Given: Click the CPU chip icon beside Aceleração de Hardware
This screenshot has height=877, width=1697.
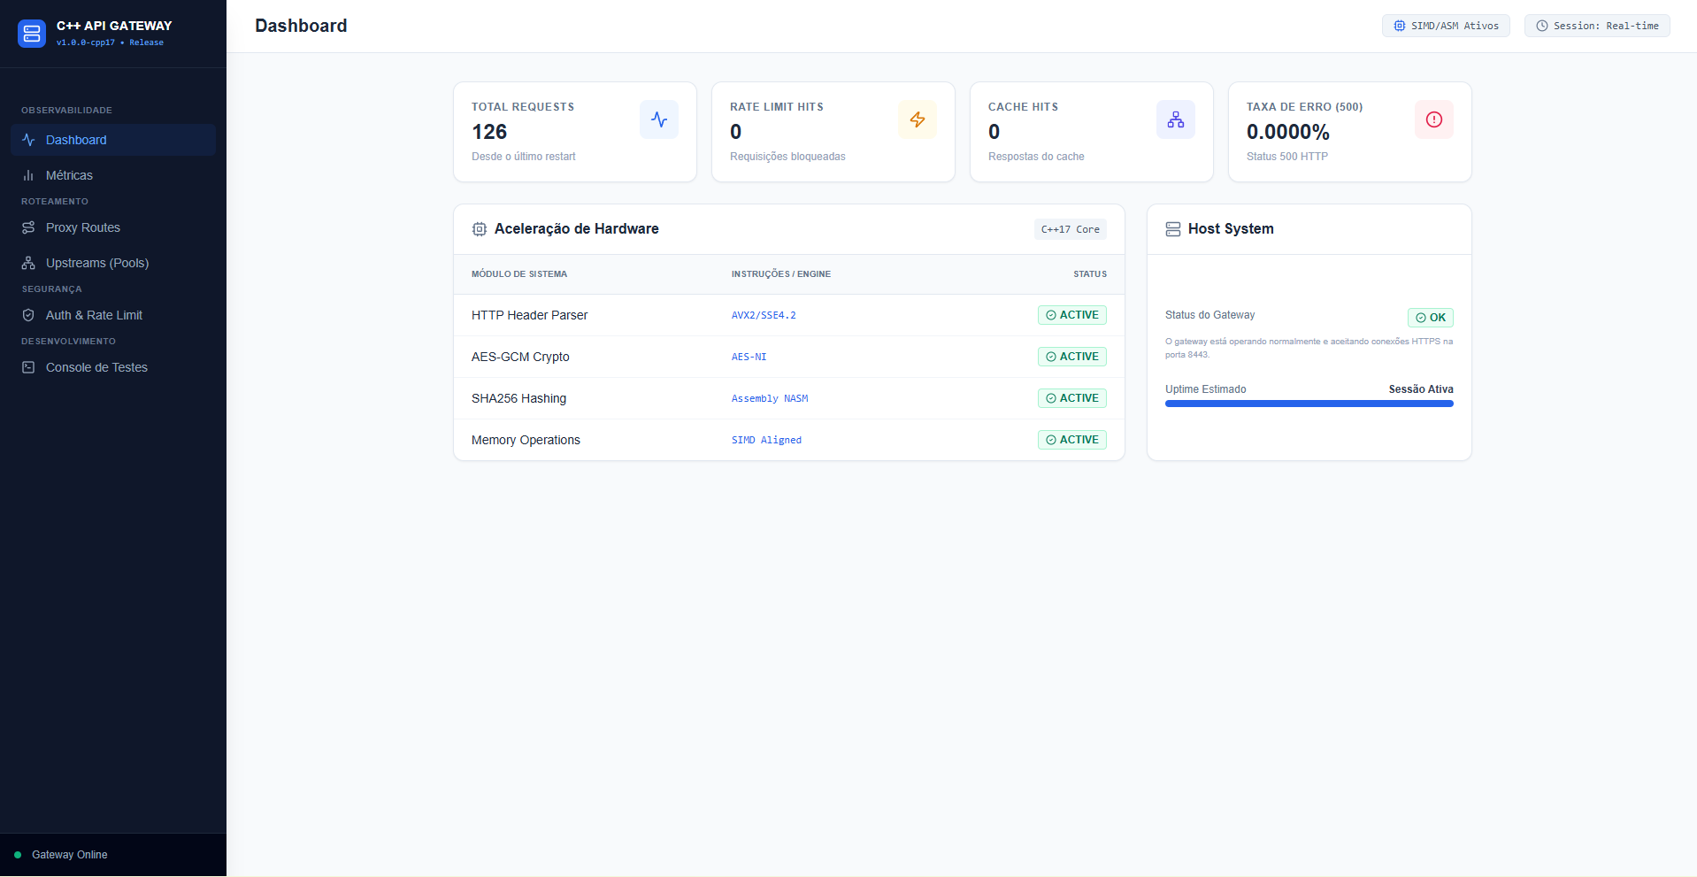Looking at the screenshot, I should tap(480, 229).
